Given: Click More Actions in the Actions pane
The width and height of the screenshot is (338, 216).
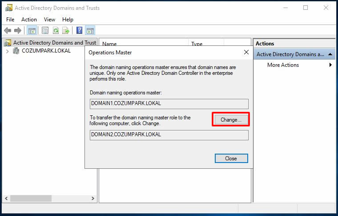Looking at the screenshot, I should pos(283,65).
